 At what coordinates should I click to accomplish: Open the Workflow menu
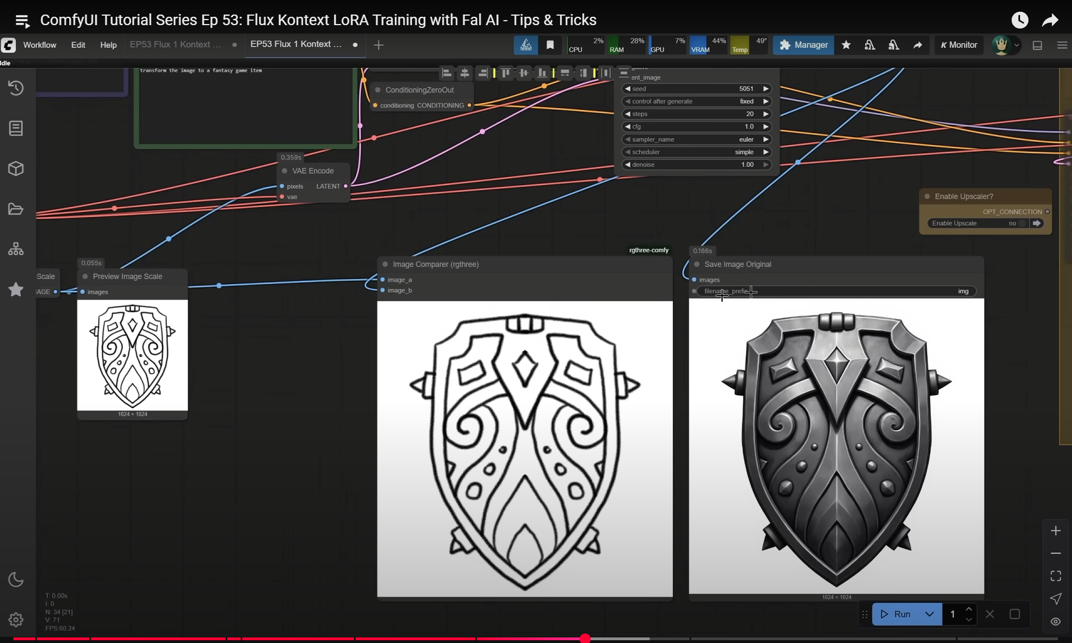[x=40, y=45]
